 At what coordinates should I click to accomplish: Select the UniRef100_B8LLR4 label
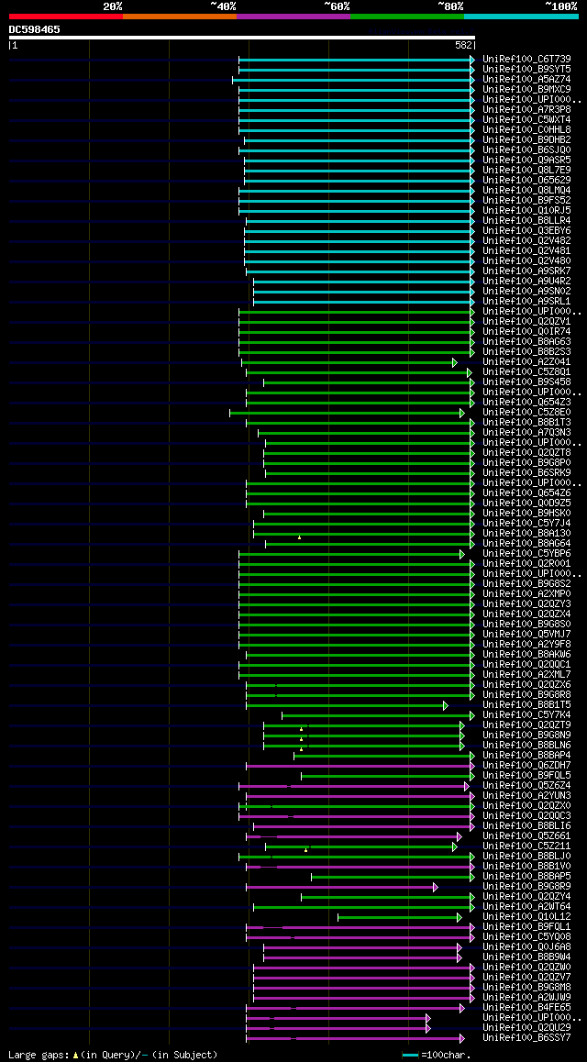(526, 221)
